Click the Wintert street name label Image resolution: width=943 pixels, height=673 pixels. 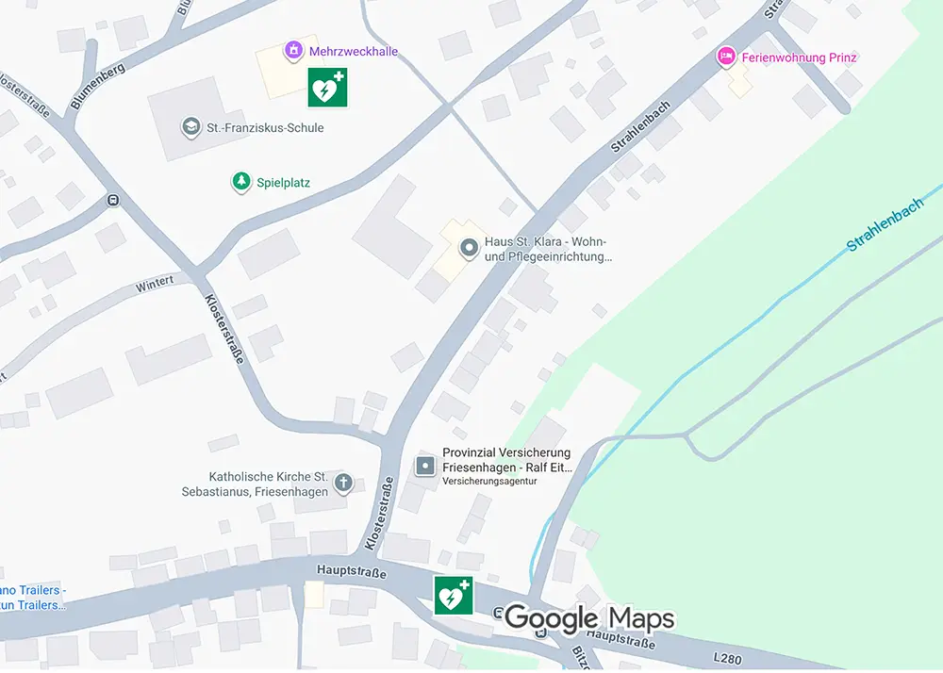pos(155,284)
